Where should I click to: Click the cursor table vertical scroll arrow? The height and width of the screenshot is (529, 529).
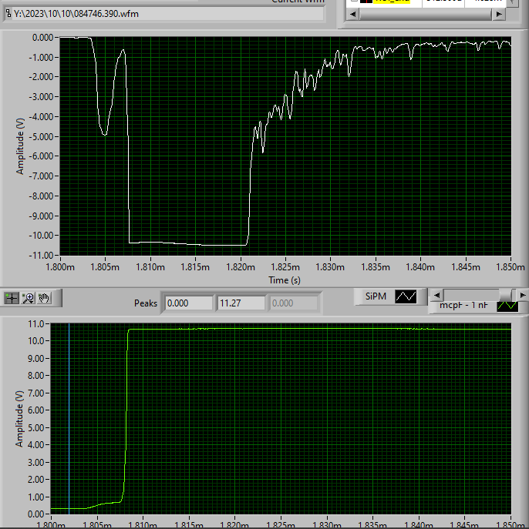pyautogui.click(x=513, y=2)
